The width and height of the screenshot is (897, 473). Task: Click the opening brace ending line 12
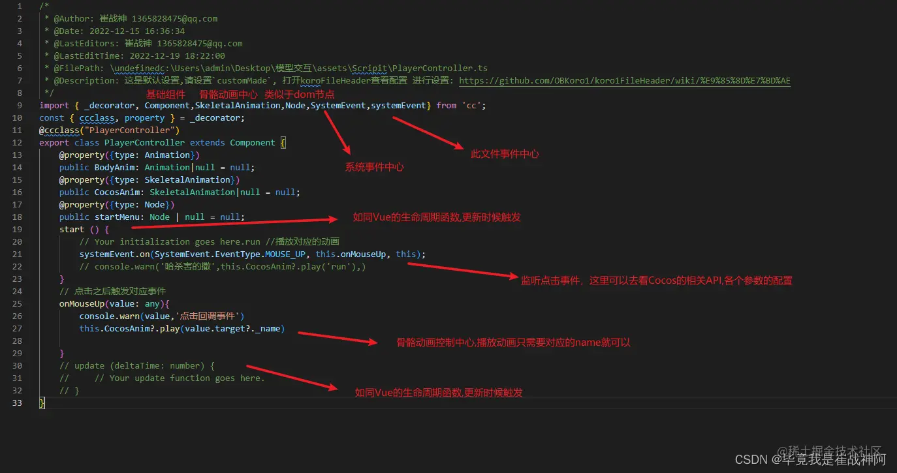tap(283, 143)
